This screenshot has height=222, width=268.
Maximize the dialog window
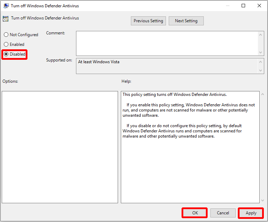coord(243,6)
